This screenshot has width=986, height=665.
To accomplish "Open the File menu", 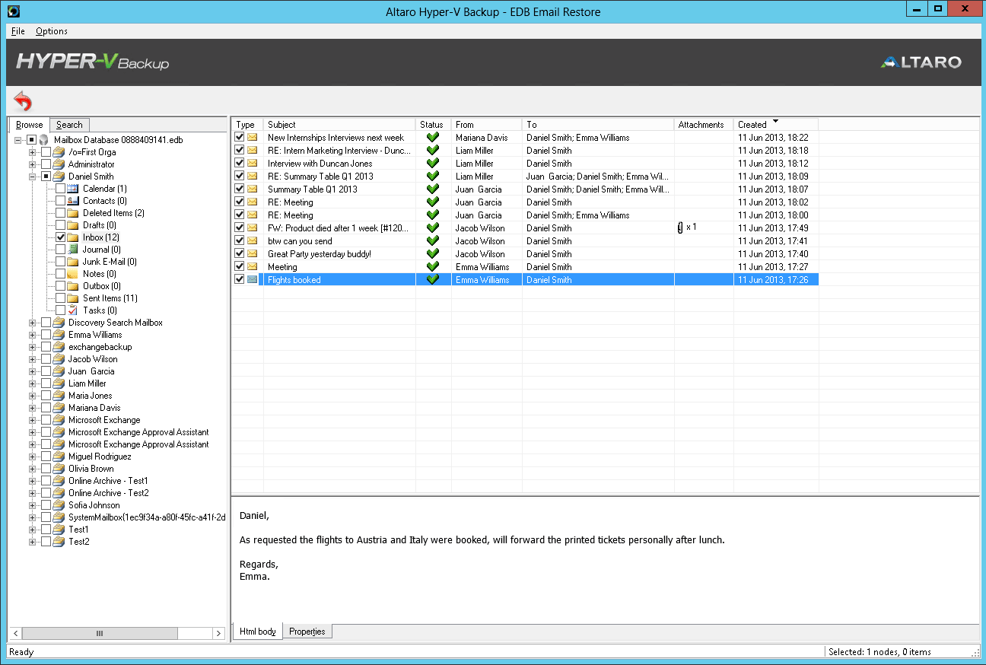I will point(18,31).
